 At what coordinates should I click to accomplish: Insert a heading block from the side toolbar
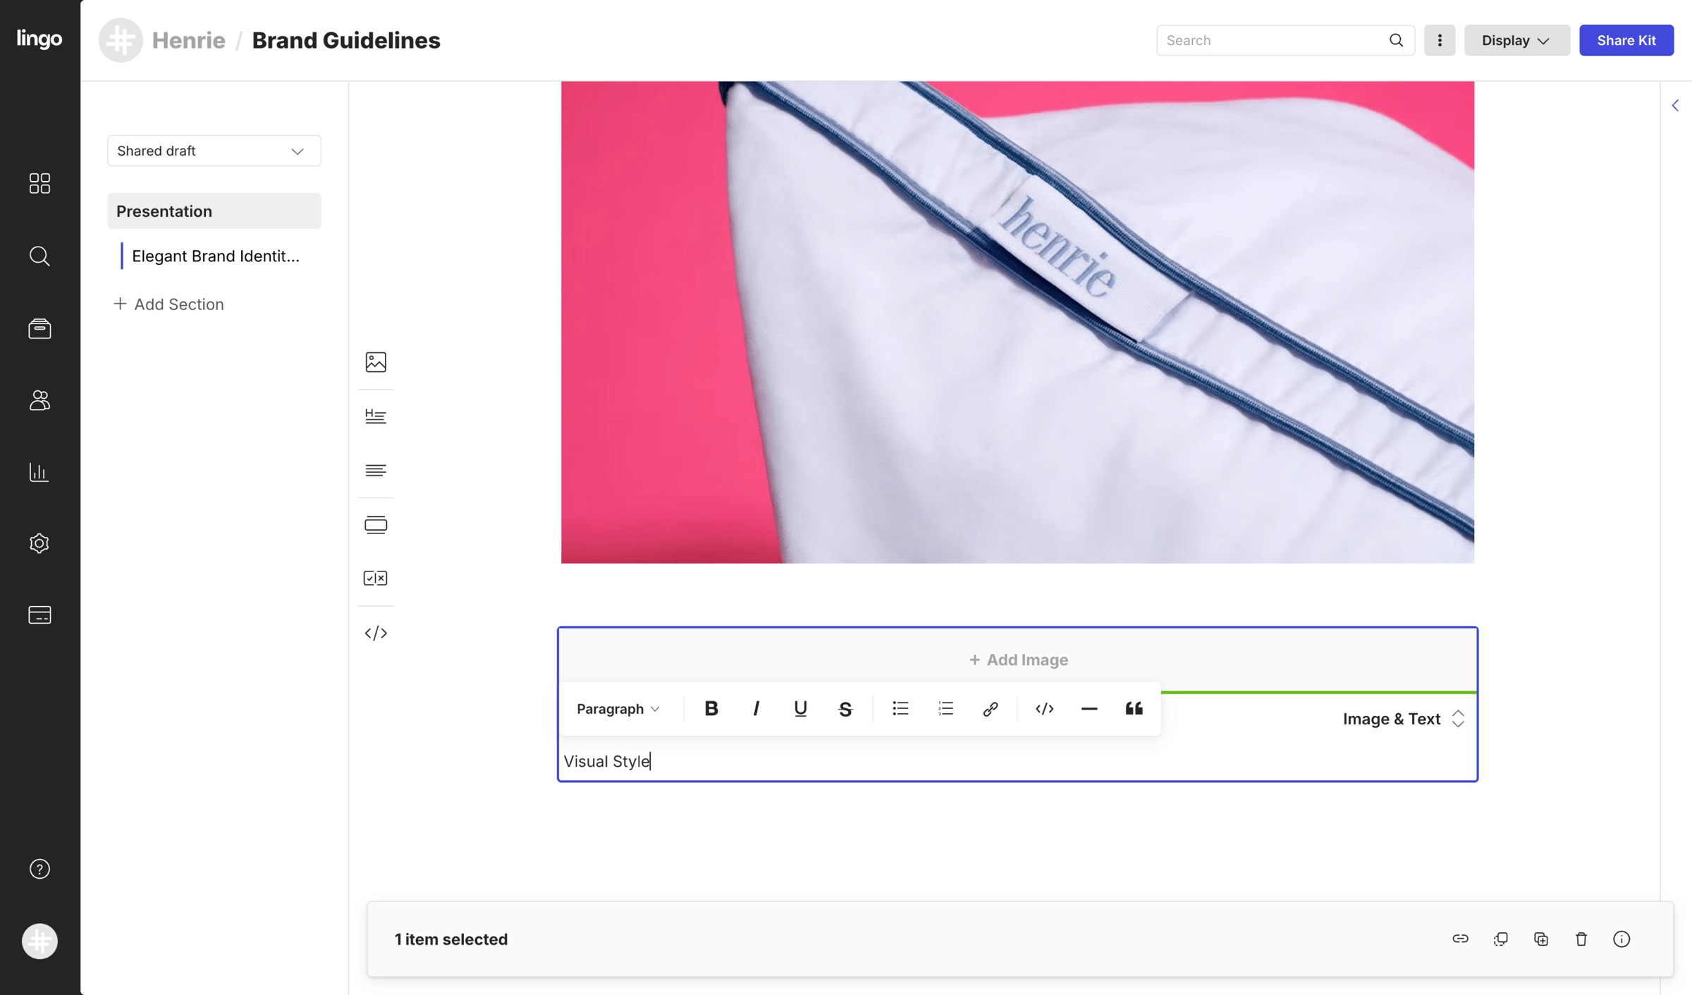click(376, 416)
